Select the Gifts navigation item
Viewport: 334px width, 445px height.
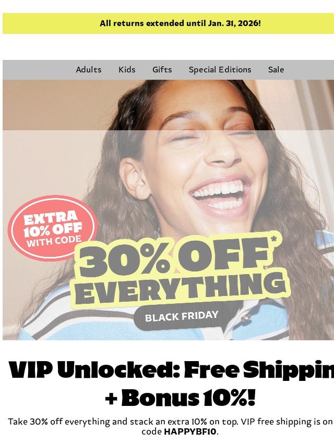162,69
